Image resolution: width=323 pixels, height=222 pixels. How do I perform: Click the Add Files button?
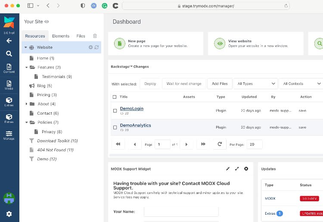click(x=220, y=84)
